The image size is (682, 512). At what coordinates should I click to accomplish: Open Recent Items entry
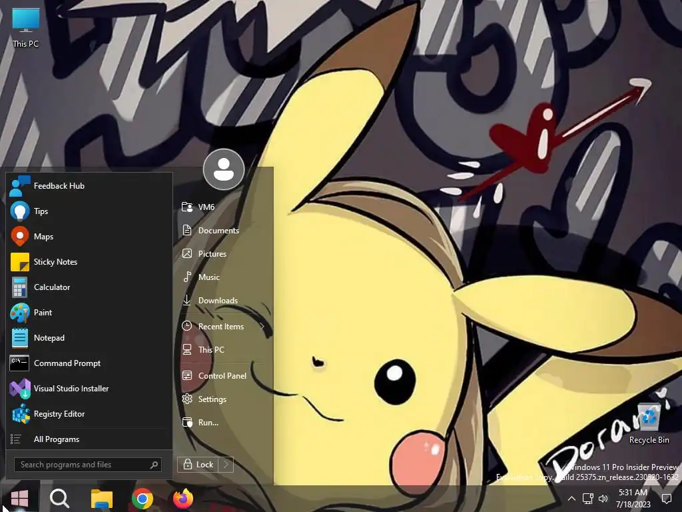pyautogui.click(x=224, y=327)
